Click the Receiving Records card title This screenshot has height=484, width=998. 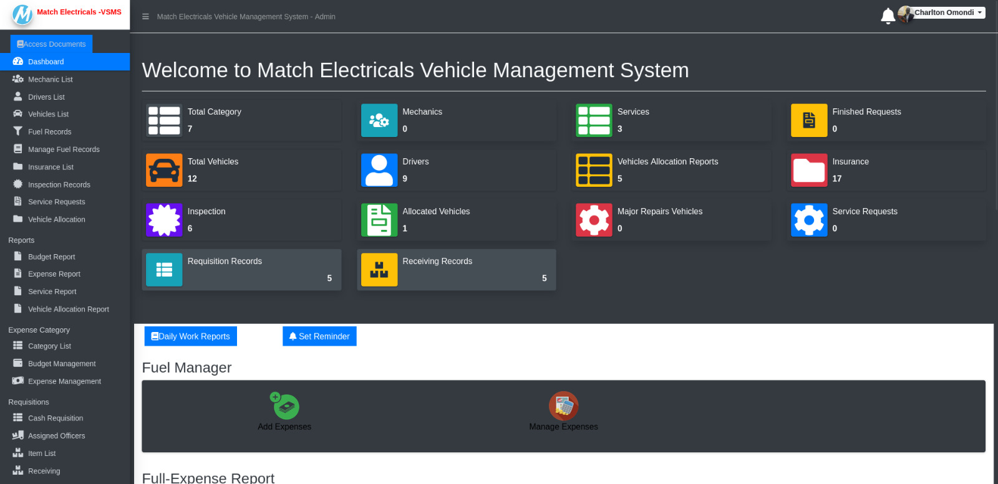pos(437,261)
